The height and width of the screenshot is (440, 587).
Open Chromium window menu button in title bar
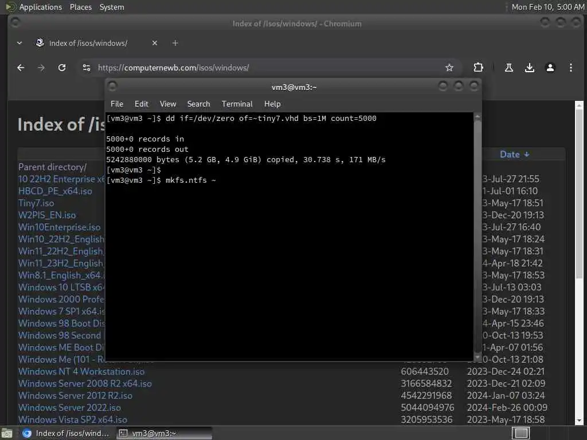pos(15,23)
